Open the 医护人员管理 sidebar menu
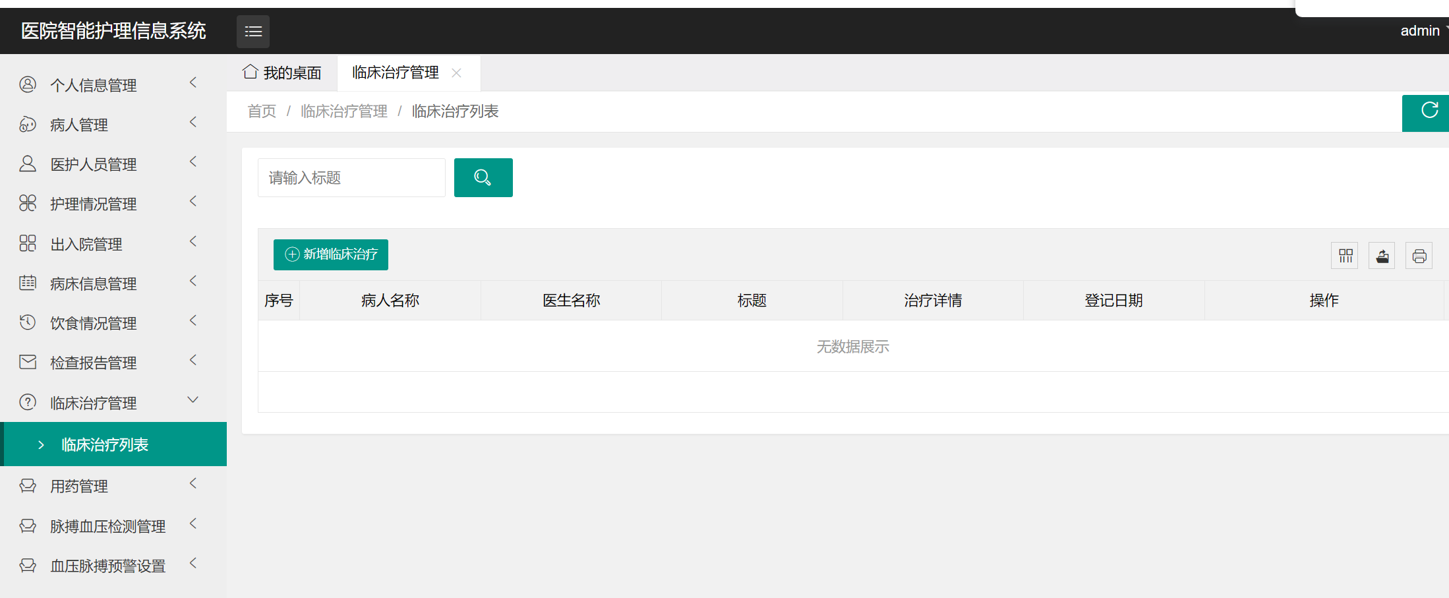1449x598 pixels. click(x=113, y=164)
